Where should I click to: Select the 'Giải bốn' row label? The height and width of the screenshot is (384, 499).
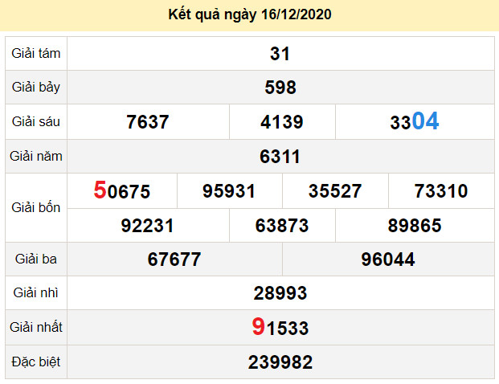point(36,208)
